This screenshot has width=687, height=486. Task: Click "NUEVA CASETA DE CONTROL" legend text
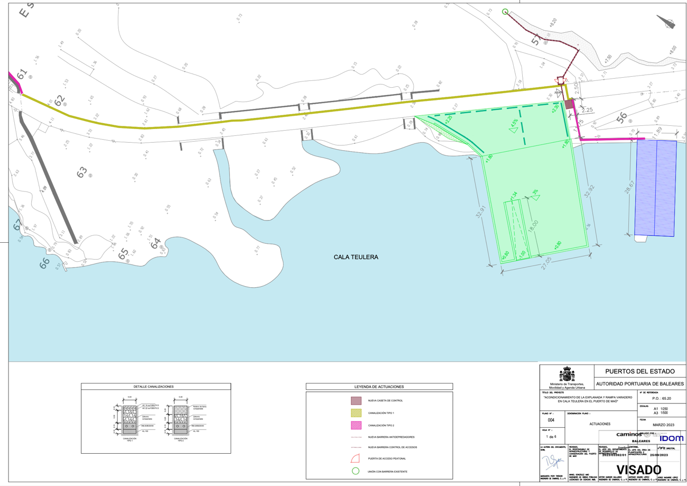pos(385,401)
